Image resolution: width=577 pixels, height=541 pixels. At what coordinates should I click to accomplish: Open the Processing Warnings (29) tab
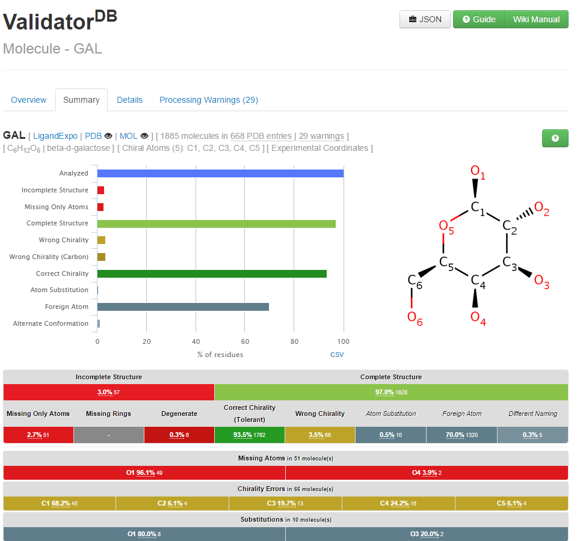209,100
